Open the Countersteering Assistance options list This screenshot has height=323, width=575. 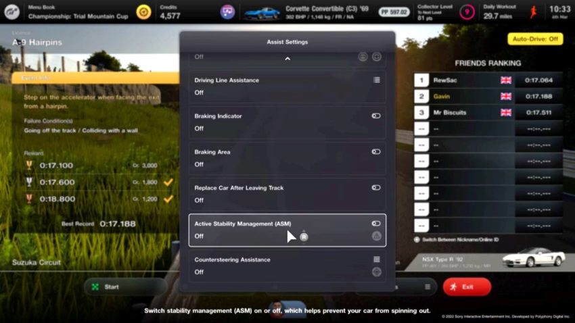(376, 259)
